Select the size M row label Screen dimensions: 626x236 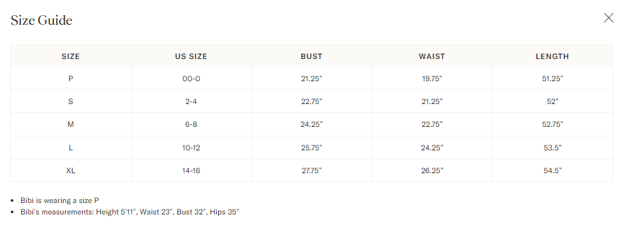click(x=71, y=125)
